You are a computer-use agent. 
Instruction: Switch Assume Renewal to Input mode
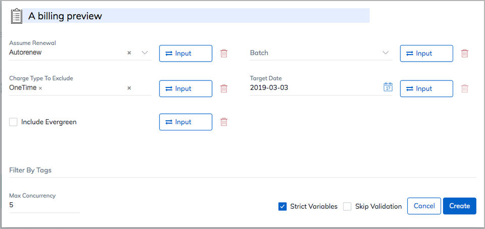185,54
